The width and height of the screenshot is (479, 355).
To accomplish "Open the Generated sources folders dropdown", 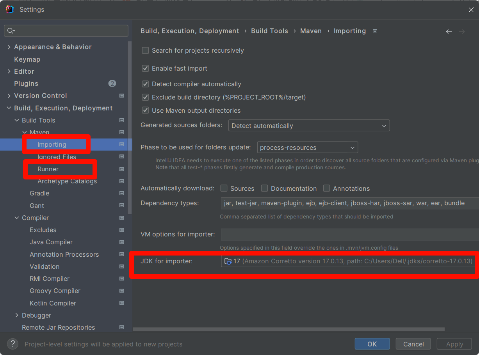I will [309, 126].
